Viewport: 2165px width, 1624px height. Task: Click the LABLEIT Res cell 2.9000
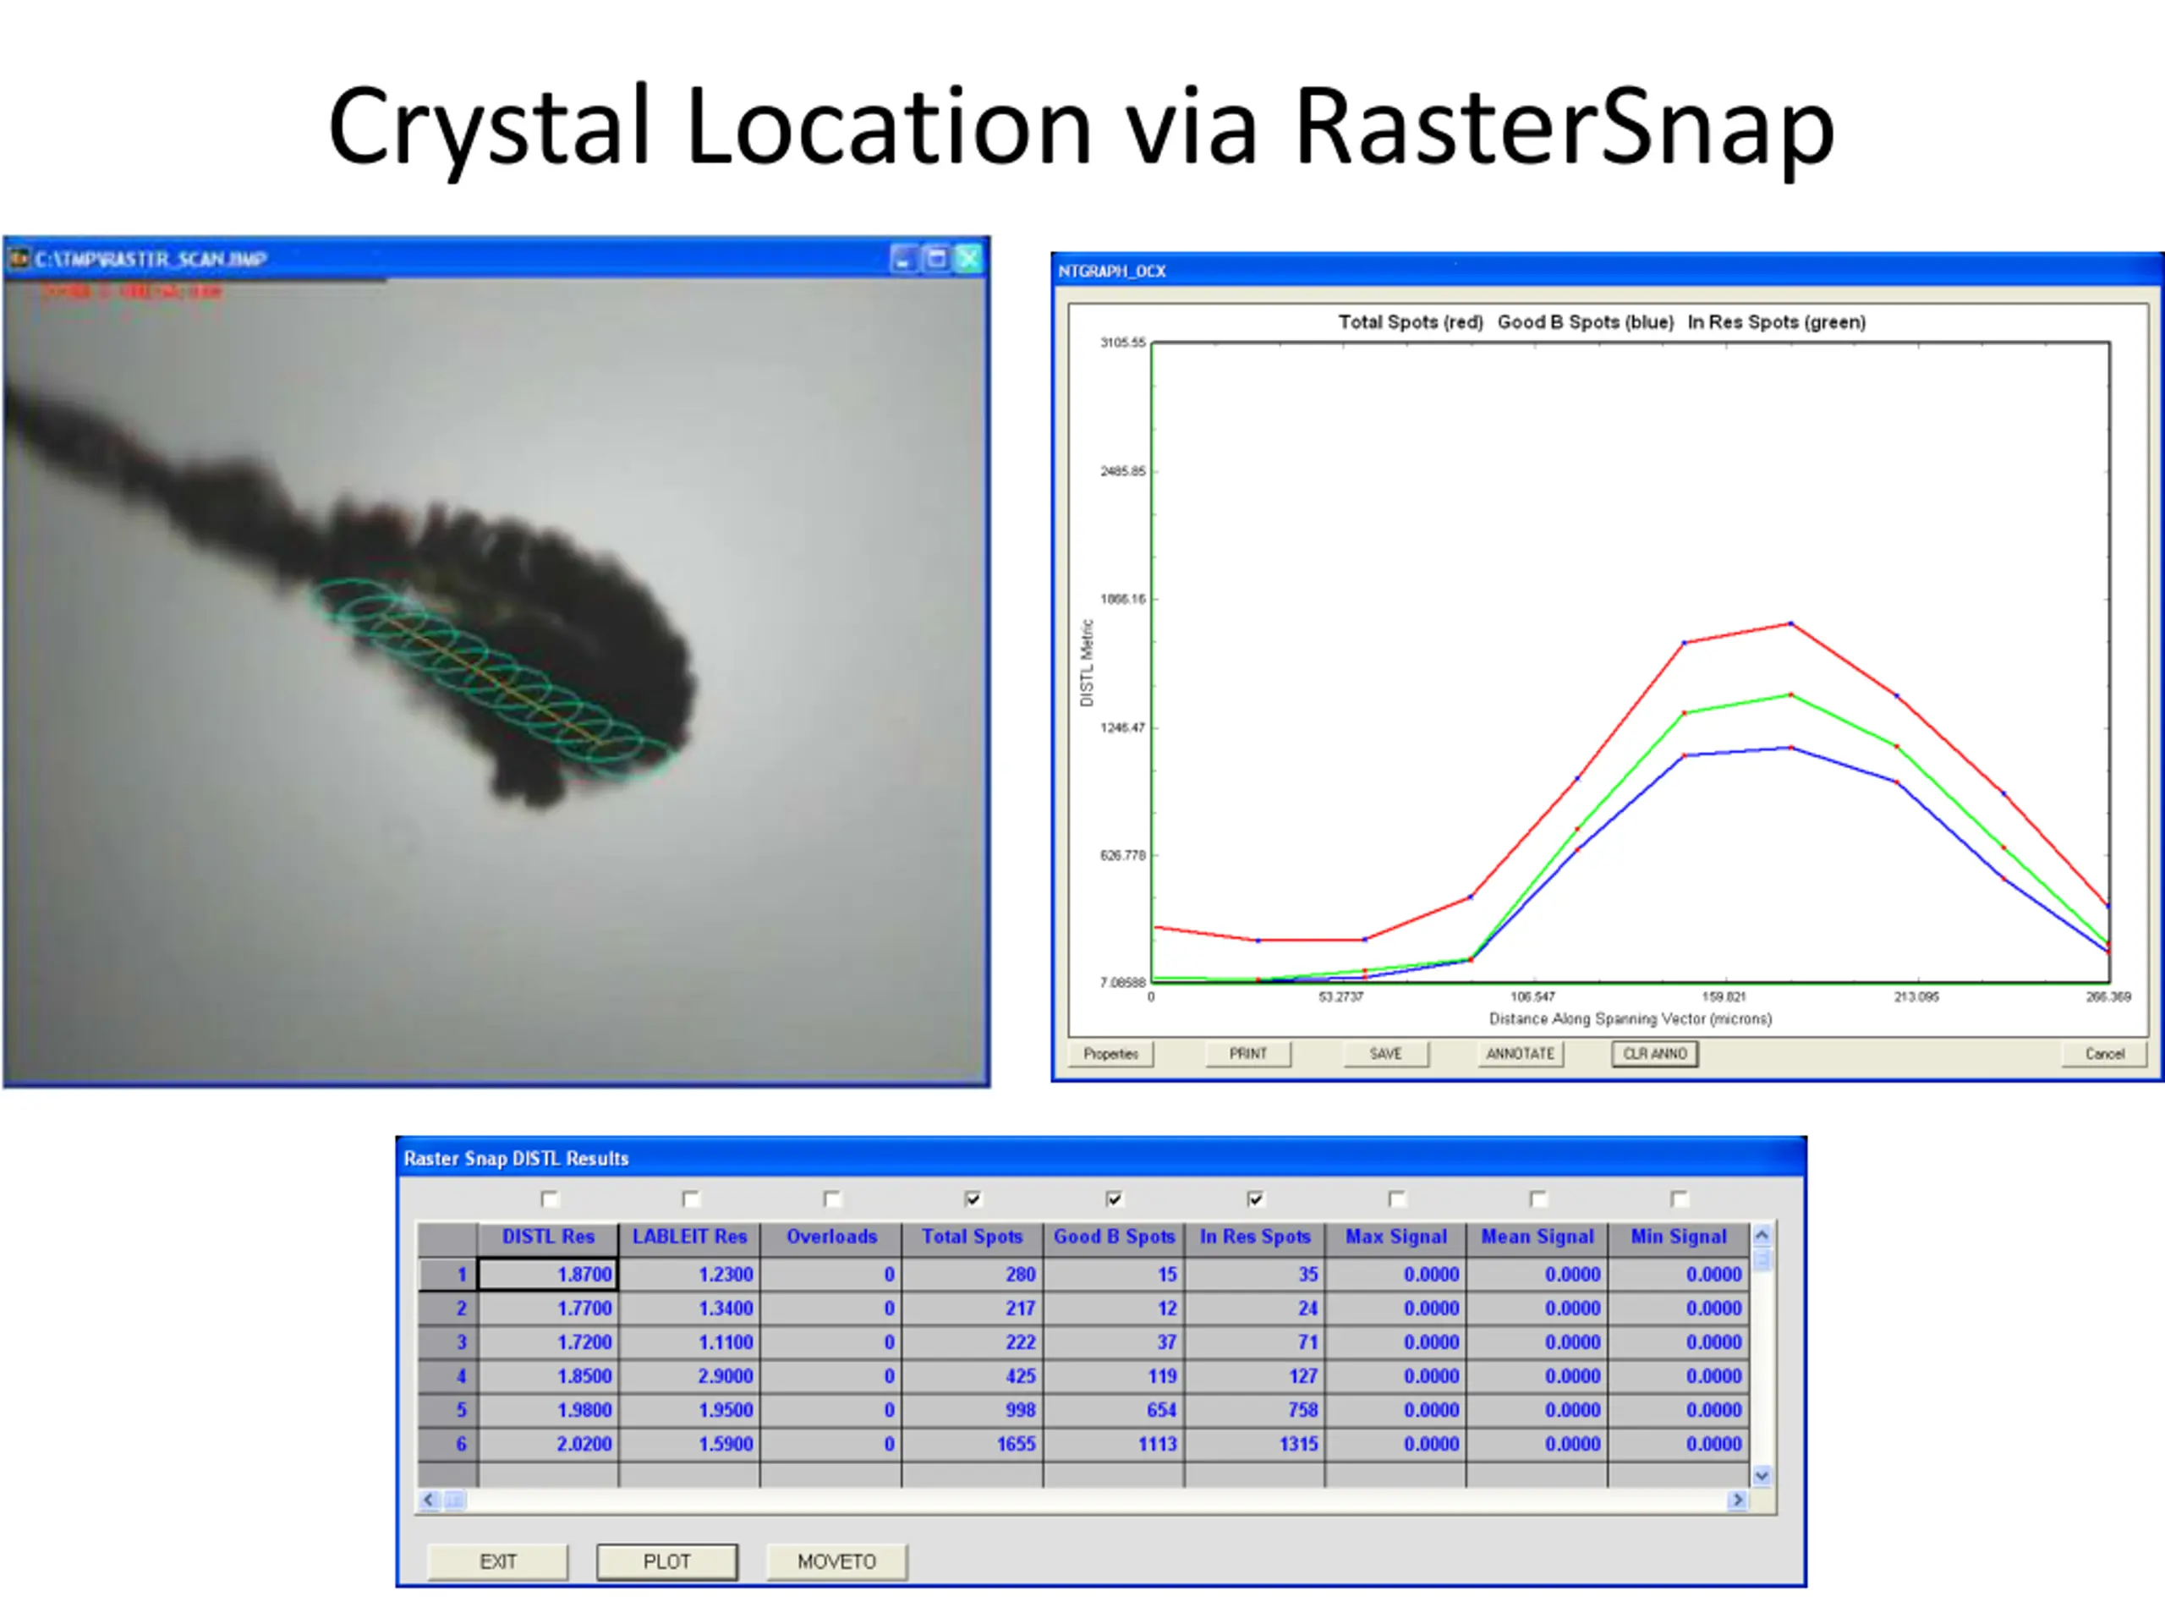pos(689,1376)
